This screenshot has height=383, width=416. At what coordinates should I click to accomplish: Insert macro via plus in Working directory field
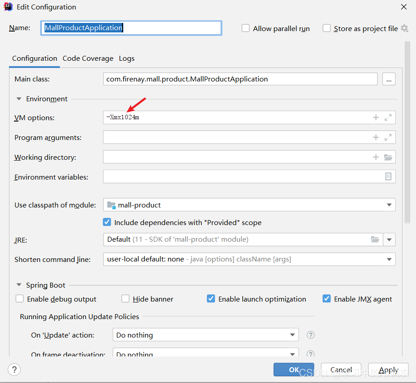click(375, 157)
